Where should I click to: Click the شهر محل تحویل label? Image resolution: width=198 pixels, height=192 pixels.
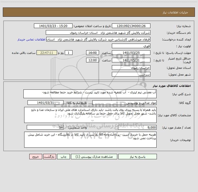(x=179, y=74)
